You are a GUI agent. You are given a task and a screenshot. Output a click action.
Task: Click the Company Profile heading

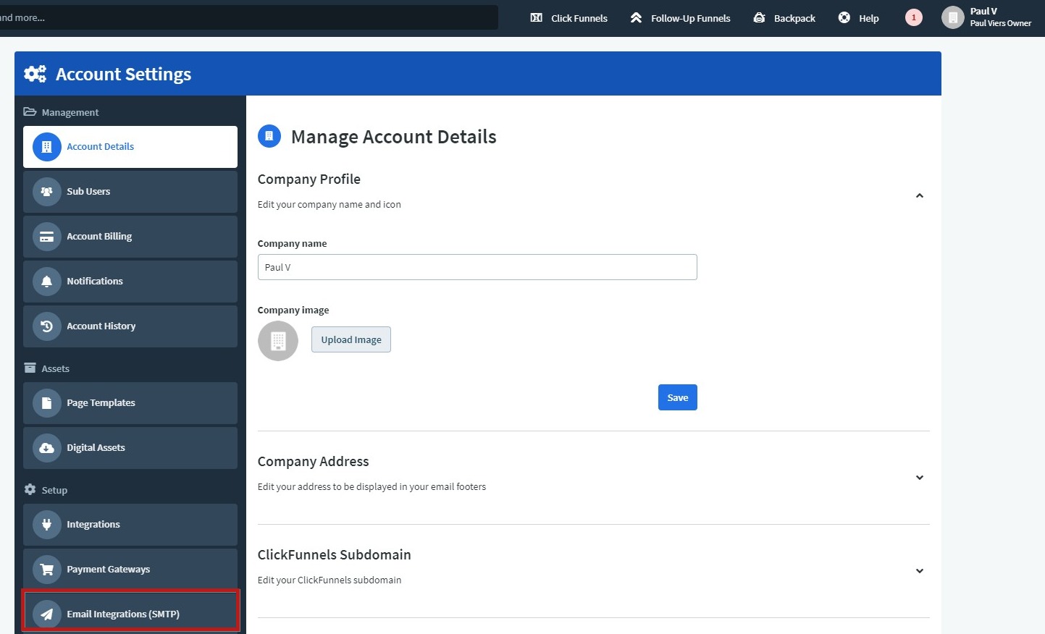point(309,179)
